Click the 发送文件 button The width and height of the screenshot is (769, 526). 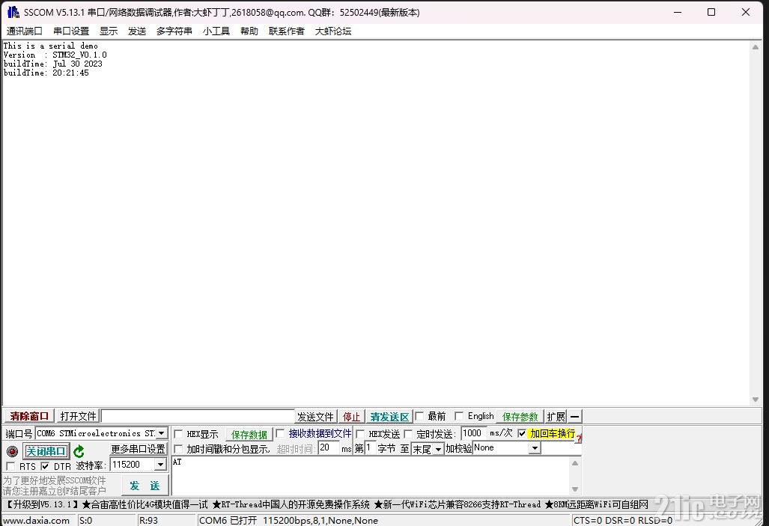click(315, 417)
